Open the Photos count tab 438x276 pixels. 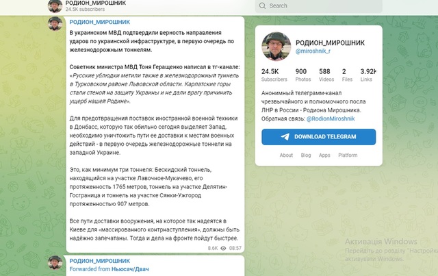[301, 75]
